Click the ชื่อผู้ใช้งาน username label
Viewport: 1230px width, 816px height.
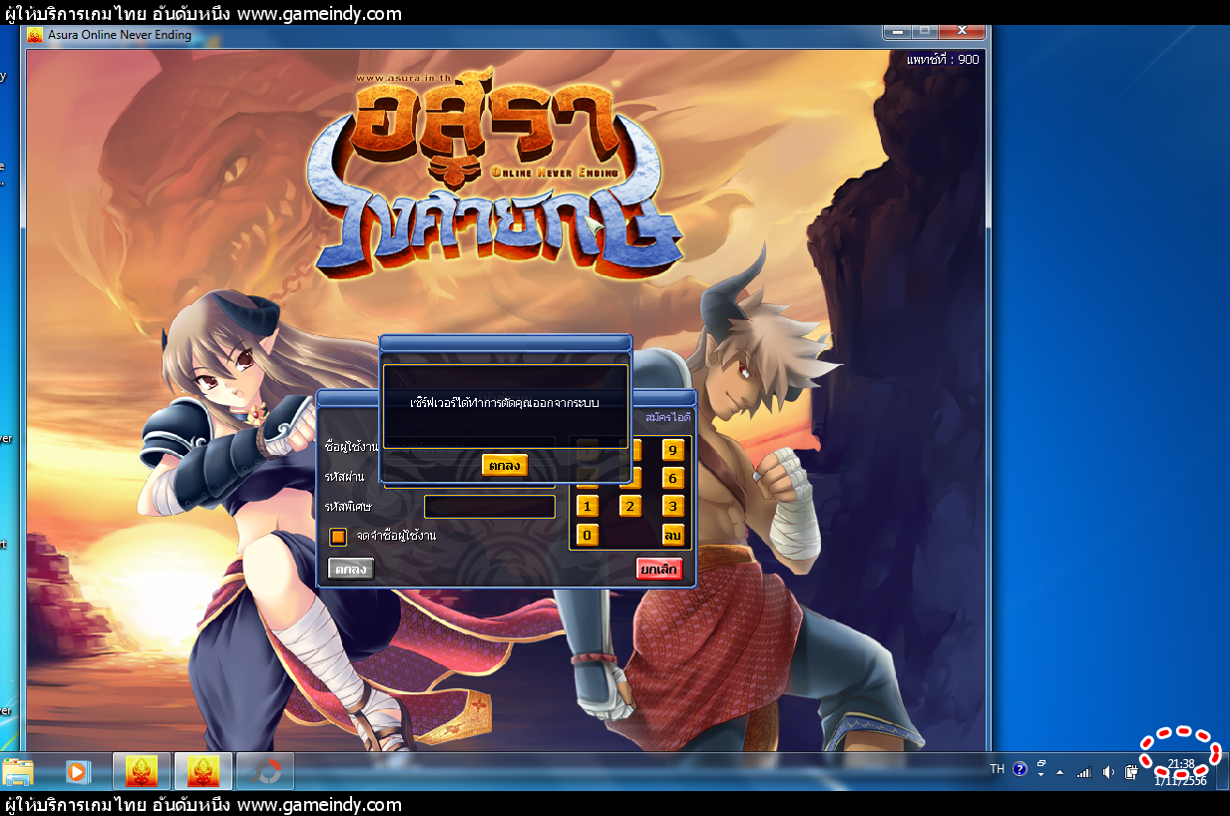[351, 446]
